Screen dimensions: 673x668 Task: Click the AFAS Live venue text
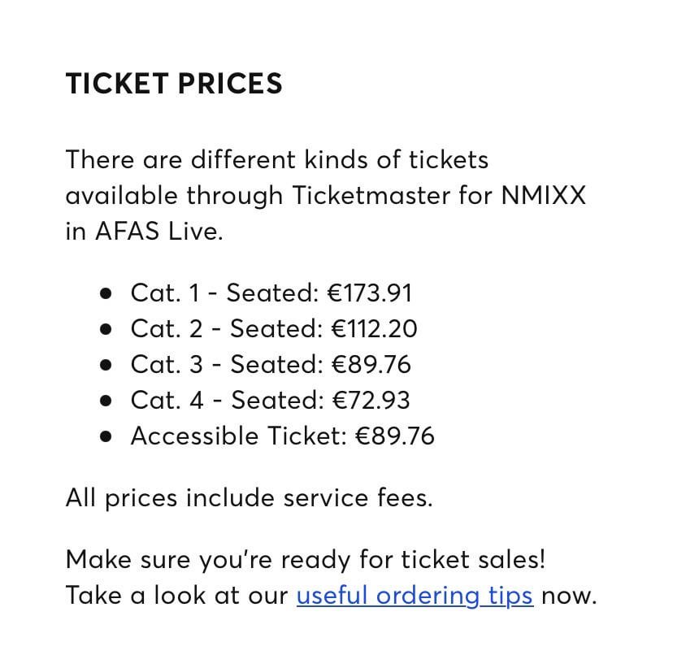click(x=157, y=232)
